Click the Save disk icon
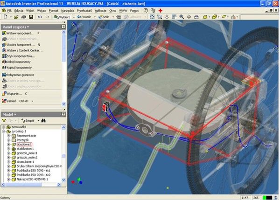Image resolution: width=280 pixels, height=200 pixels. click(x=31, y=17)
